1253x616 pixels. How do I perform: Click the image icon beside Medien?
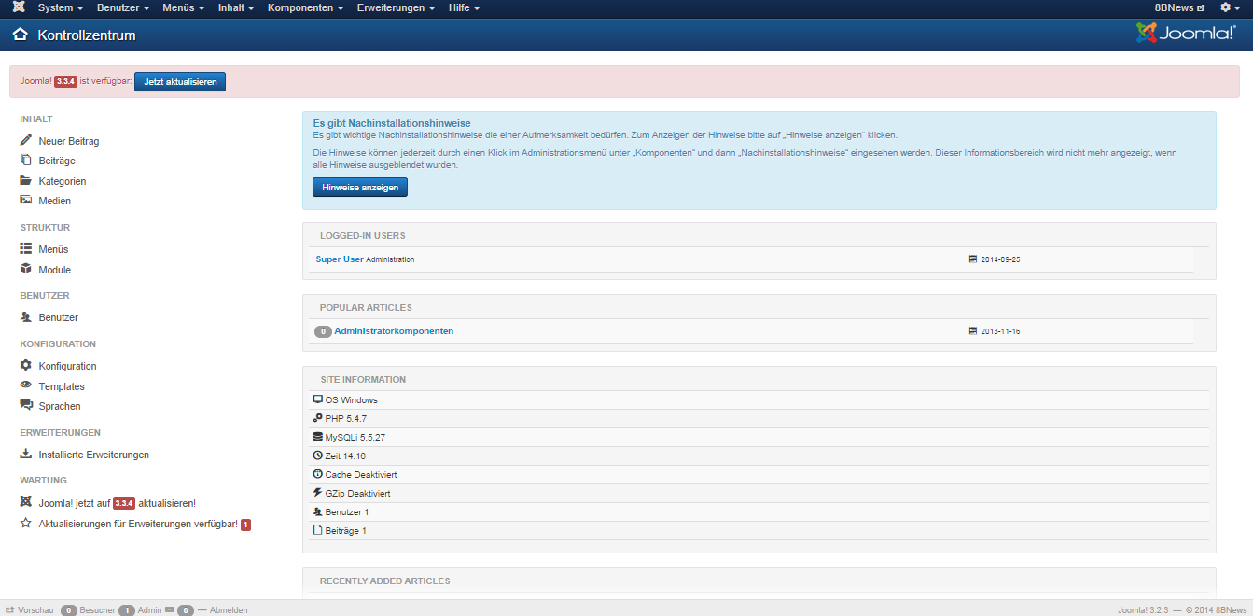pos(26,201)
